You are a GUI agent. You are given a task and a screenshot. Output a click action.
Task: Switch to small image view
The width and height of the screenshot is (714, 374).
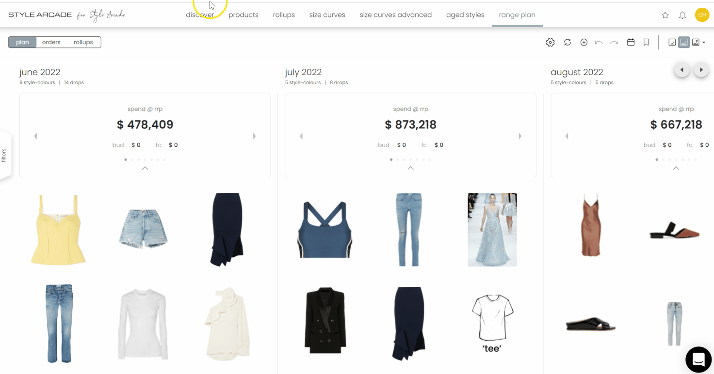[672, 43]
